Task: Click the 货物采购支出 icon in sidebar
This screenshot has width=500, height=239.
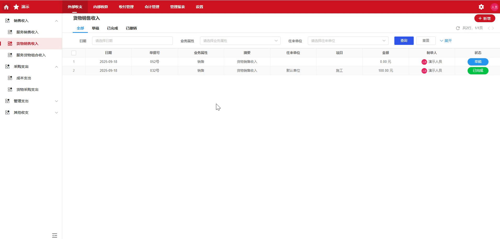Action: pos(10,89)
